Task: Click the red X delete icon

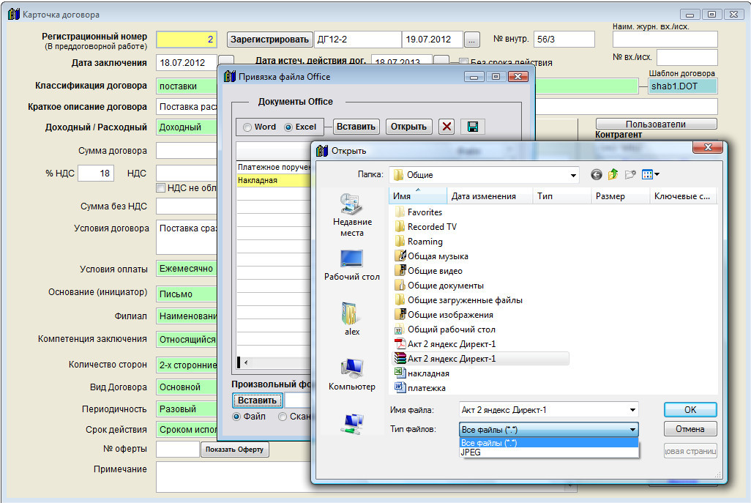Action: (447, 127)
